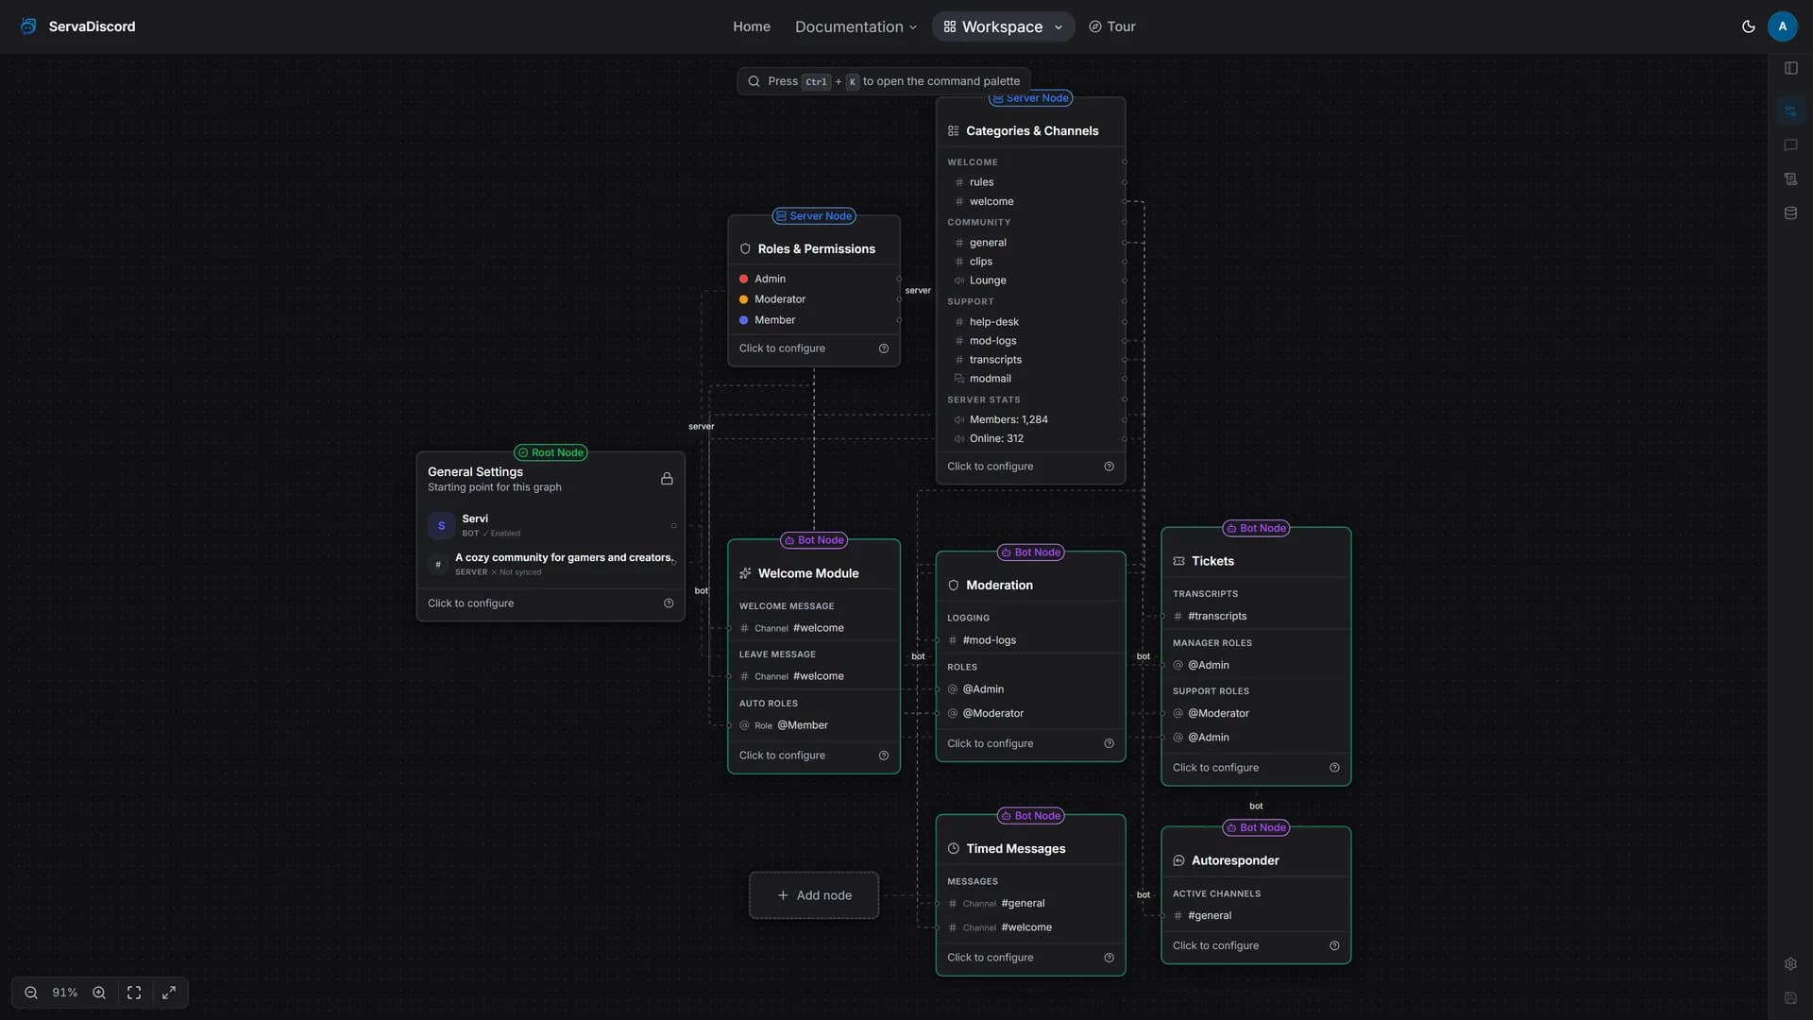The width and height of the screenshot is (1813, 1020).
Task: Zoom out with the minus magnifier
Action: (x=31, y=993)
